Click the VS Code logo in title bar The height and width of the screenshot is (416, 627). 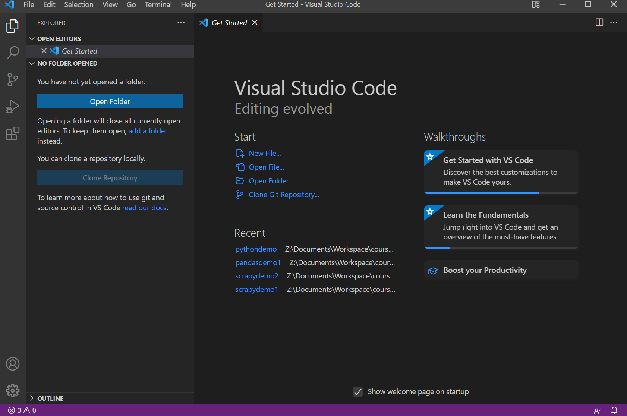pyautogui.click(x=9, y=4)
